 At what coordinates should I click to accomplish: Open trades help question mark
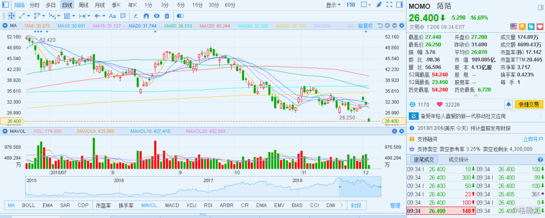click(540, 160)
